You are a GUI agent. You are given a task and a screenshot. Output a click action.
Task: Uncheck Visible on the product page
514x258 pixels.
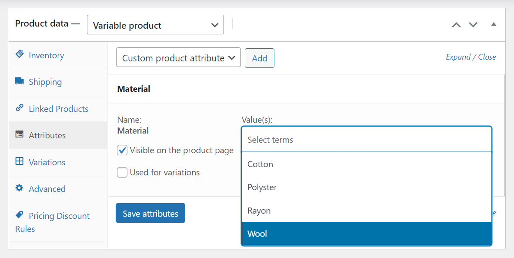(122, 151)
